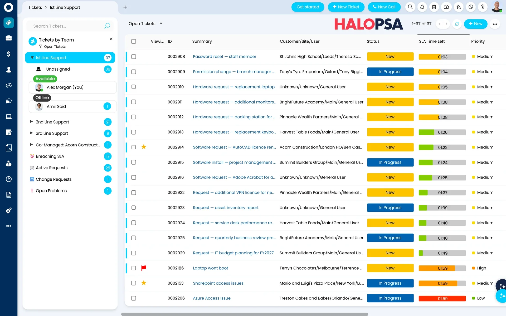Go to next page of tickets
This screenshot has width=506, height=316.
[x=446, y=24]
